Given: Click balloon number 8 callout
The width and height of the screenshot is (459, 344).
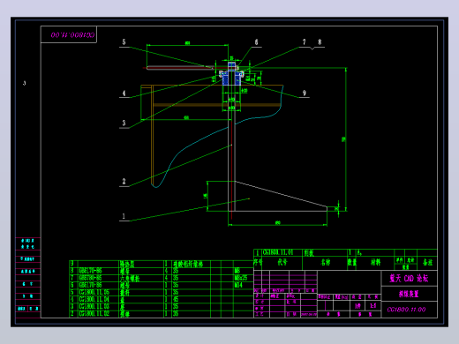Looking at the screenshot, I should [x=320, y=42].
